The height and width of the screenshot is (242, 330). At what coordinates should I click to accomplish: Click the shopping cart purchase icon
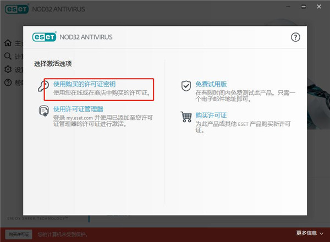coord(186,117)
